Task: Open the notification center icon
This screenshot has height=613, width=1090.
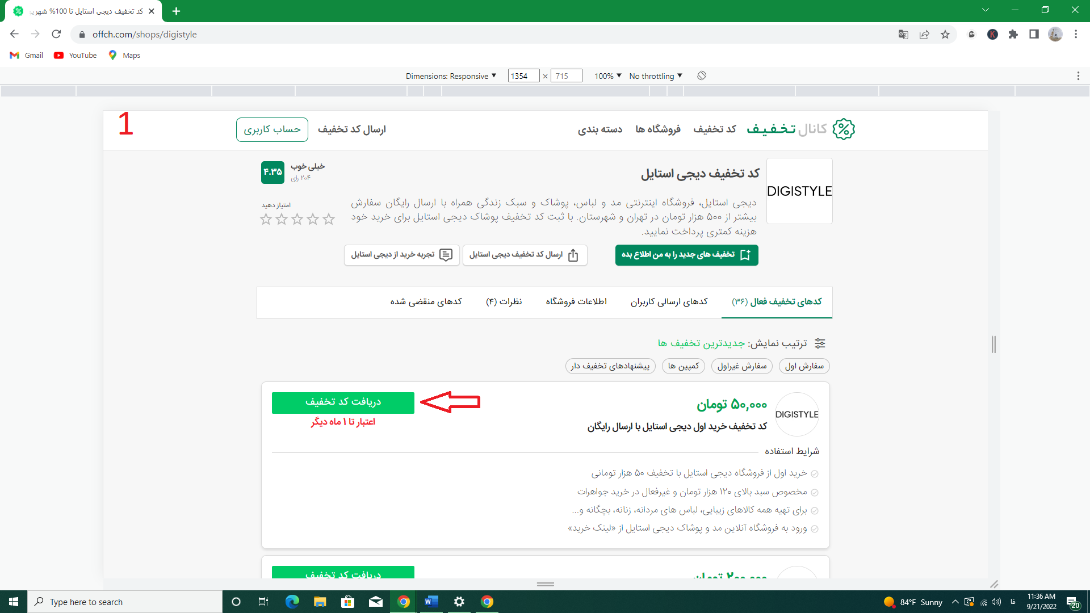Action: click(1072, 602)
